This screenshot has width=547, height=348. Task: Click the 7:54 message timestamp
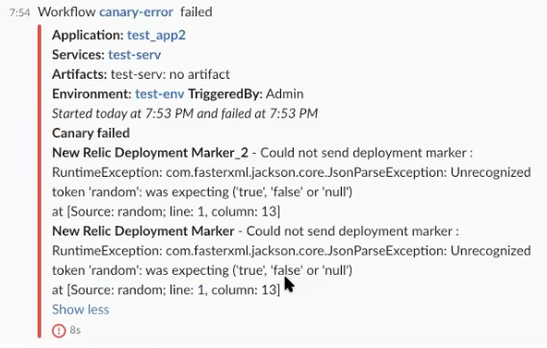click(20, 12)
